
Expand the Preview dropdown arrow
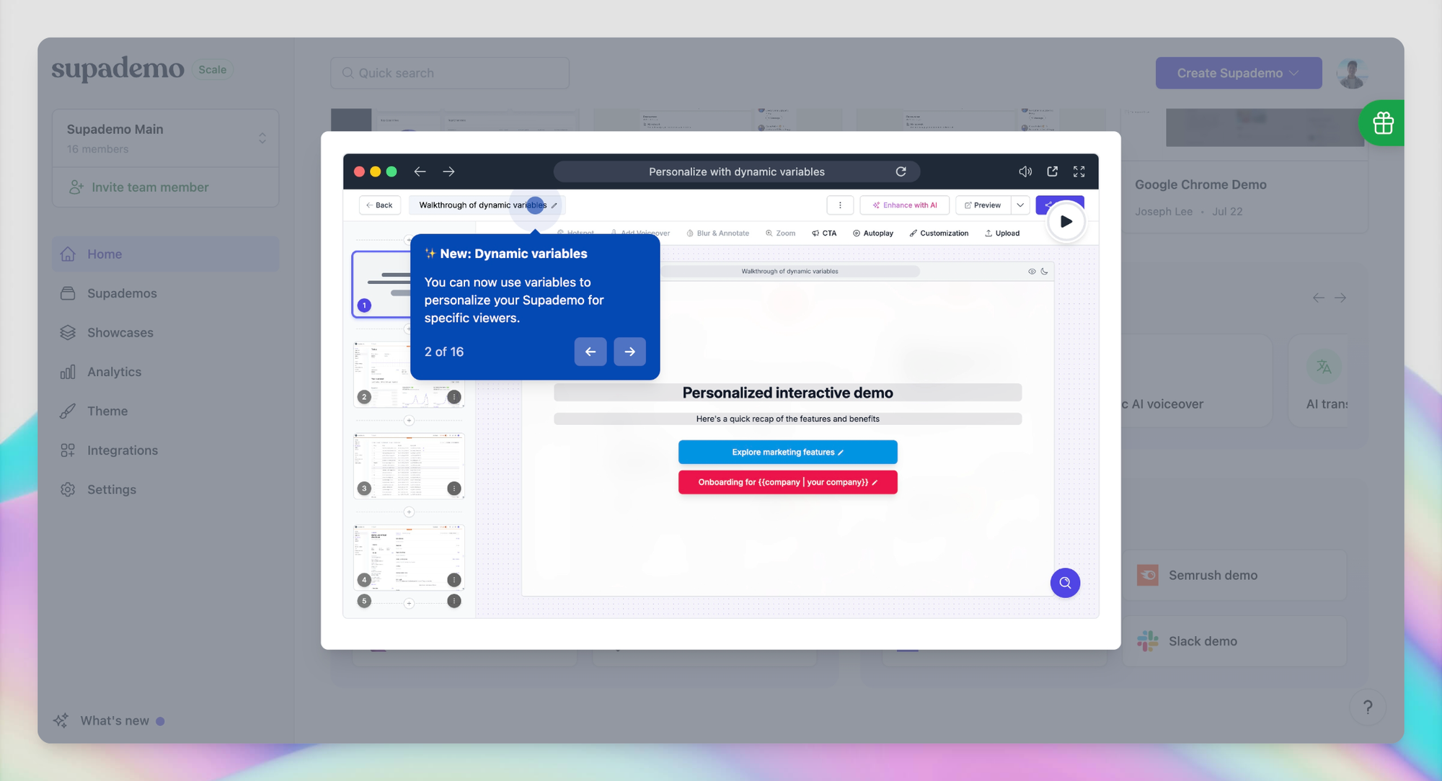click(x=1020, y=205)
